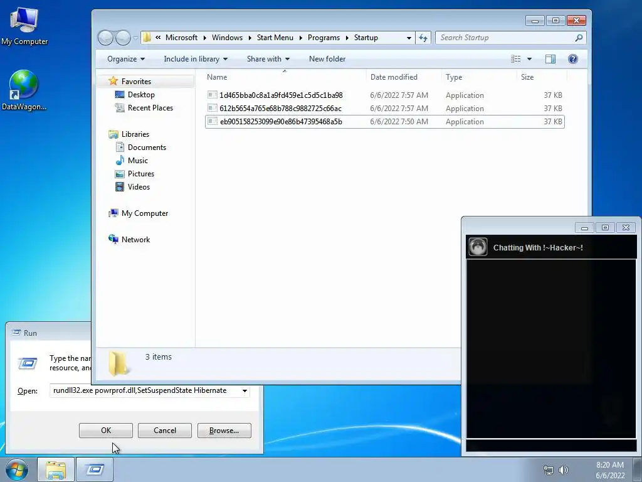
Task: Open Documents library
Action: pos(147,147)
